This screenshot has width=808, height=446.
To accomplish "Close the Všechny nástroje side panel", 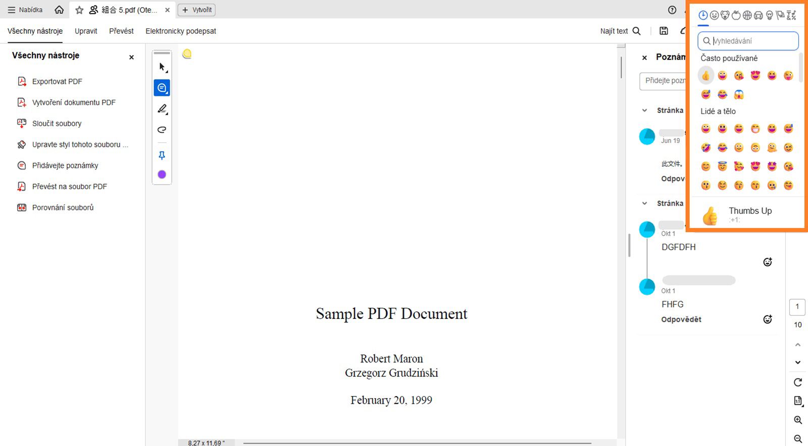I will pos(131,57).
